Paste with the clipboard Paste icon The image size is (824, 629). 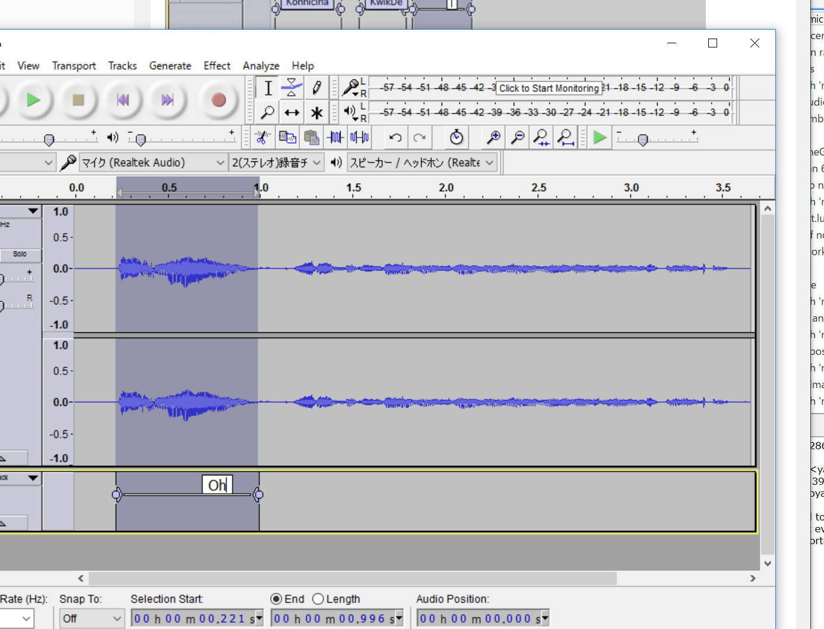[311, 138]
